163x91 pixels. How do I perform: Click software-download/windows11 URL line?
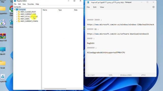pos(118,34)
